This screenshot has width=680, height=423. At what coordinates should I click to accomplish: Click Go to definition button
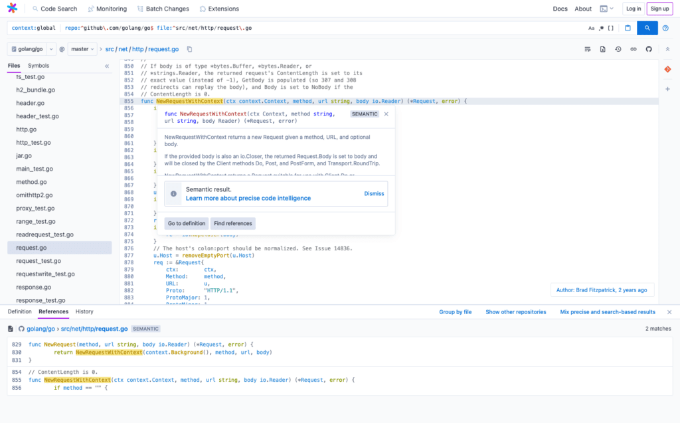(x=187, y=223)
